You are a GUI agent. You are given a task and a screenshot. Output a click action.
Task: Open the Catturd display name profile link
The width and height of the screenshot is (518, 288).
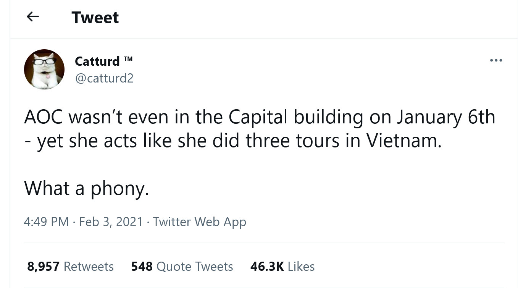point(97,61)
